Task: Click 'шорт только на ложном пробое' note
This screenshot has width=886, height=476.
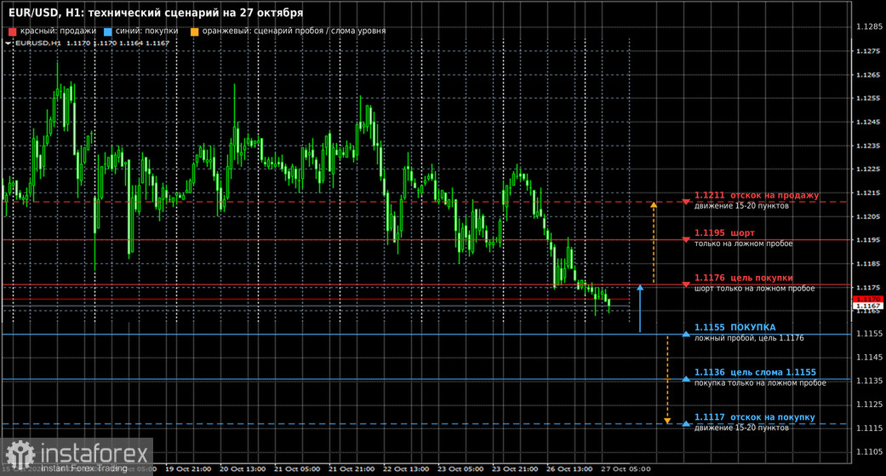Action: tap(754, 289)
